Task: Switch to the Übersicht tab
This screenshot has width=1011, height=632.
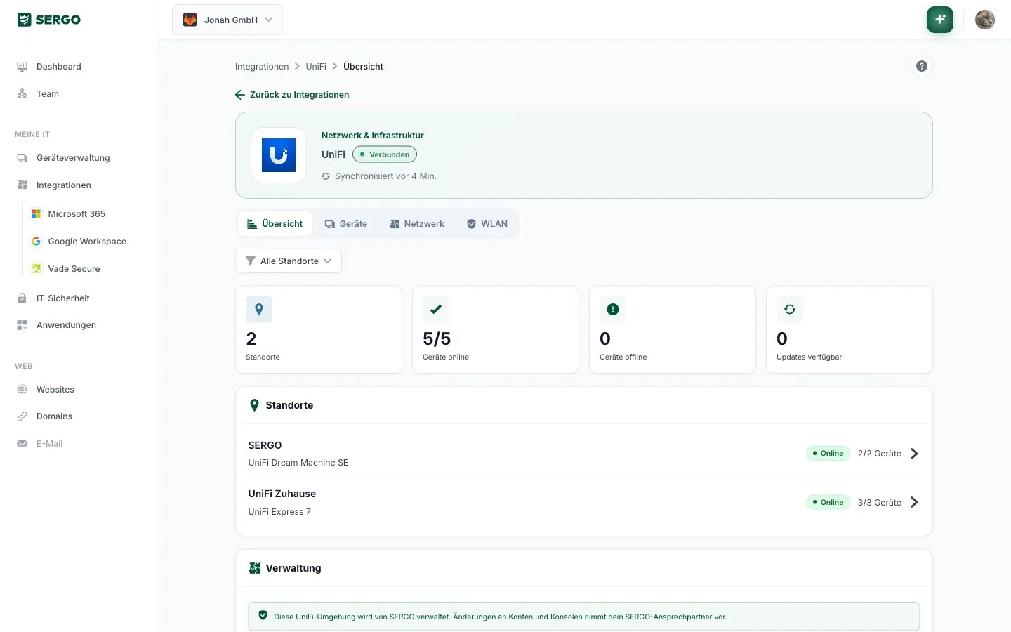Action: (275, 224)
